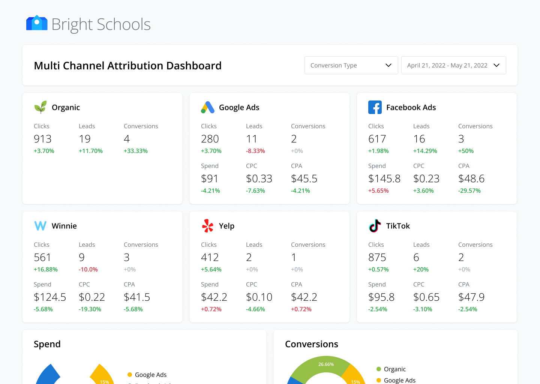Click the TikTok logo icon
Image resolution: width=540 pixels, height=384 pixels.
point(375,226)
